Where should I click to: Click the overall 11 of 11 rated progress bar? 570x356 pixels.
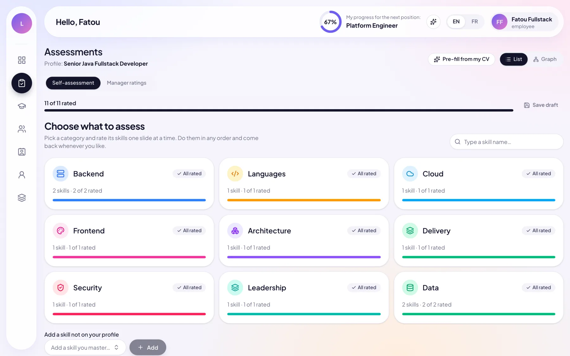[279, 110]
